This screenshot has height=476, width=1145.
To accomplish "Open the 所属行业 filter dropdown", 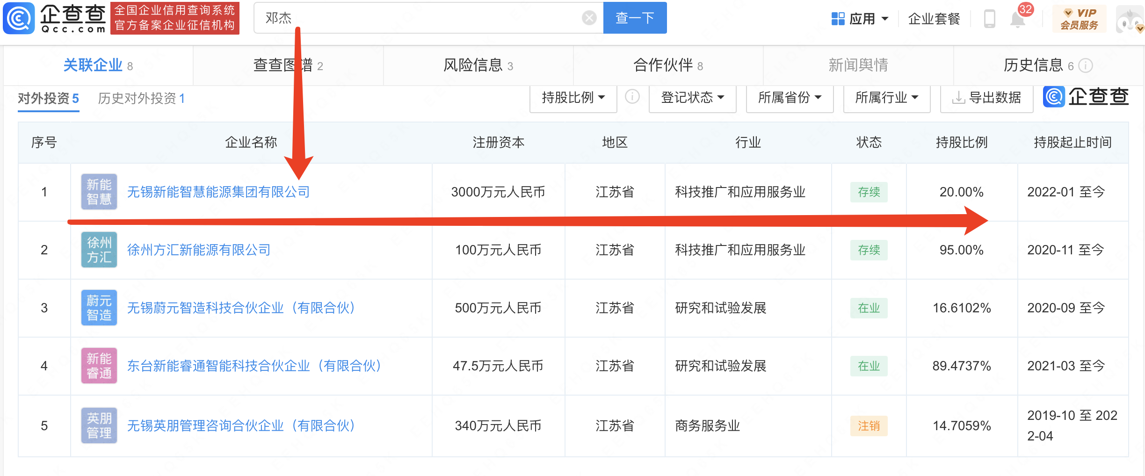I will pos(887,98).
